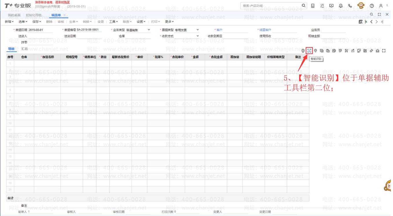
Task: Open the 工具 dropdown menu
Action: (113, 22)
